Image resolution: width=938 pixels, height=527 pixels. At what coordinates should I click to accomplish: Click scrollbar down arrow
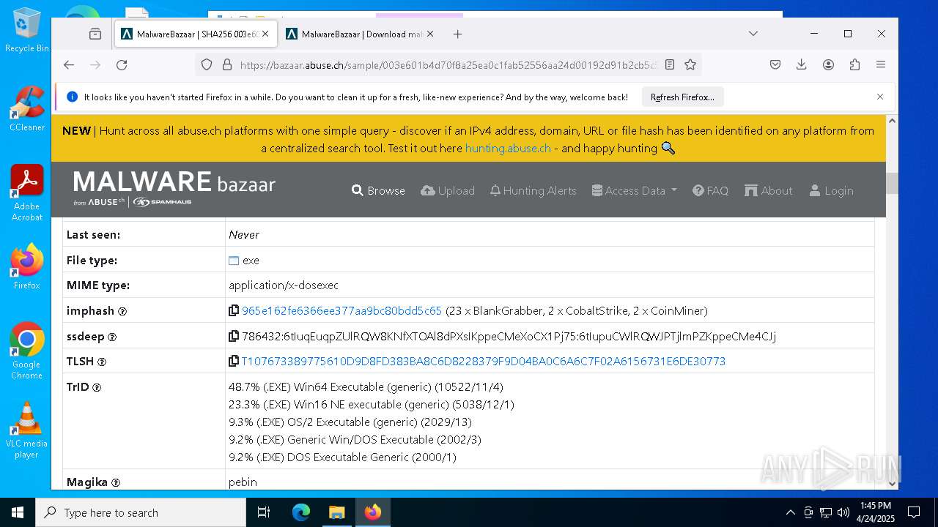[892, 483]
